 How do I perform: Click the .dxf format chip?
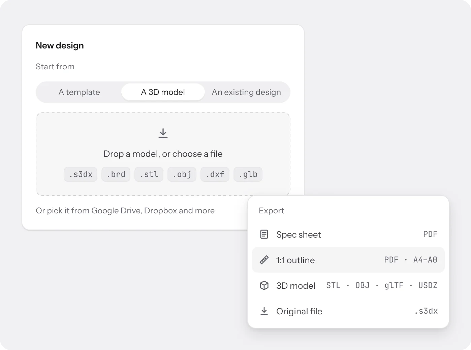tap(215, 174)
